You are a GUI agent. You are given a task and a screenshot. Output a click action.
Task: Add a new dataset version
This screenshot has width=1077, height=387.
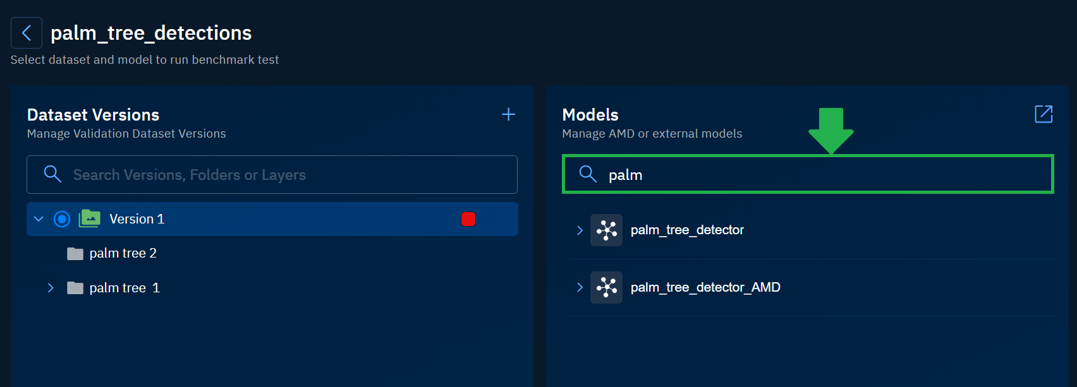508,114
